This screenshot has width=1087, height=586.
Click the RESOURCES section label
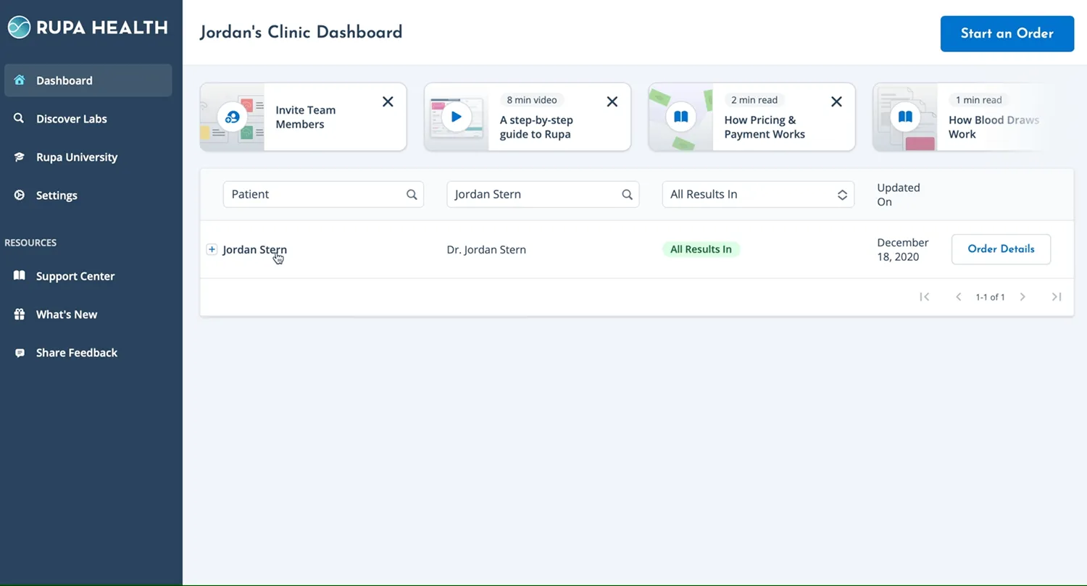click(30, 243)
